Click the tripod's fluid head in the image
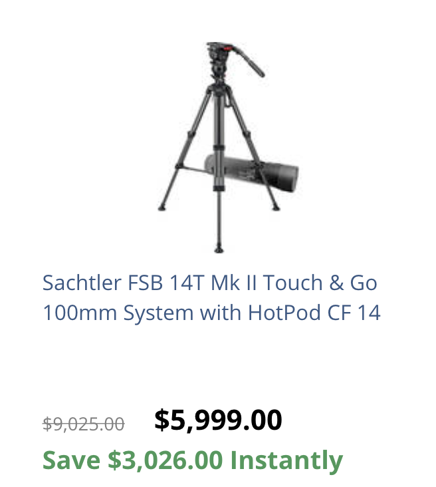436x487 pixels. pyautogui.click(x=219, y=61)
